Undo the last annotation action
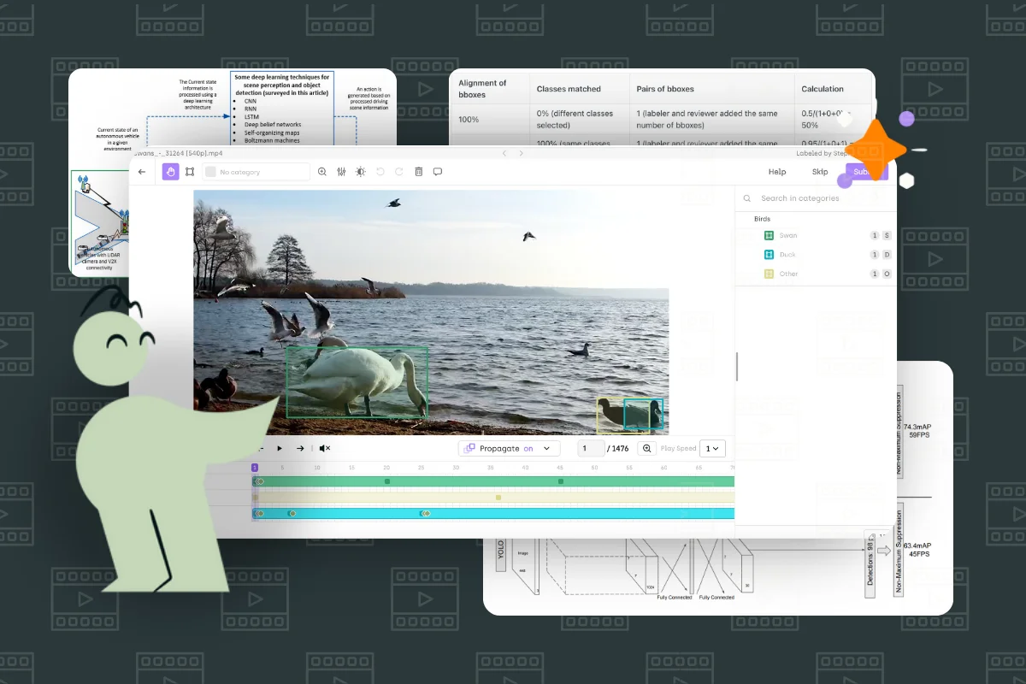The width and height of the screenshot is (1026, 684). (x=381, y=171)
